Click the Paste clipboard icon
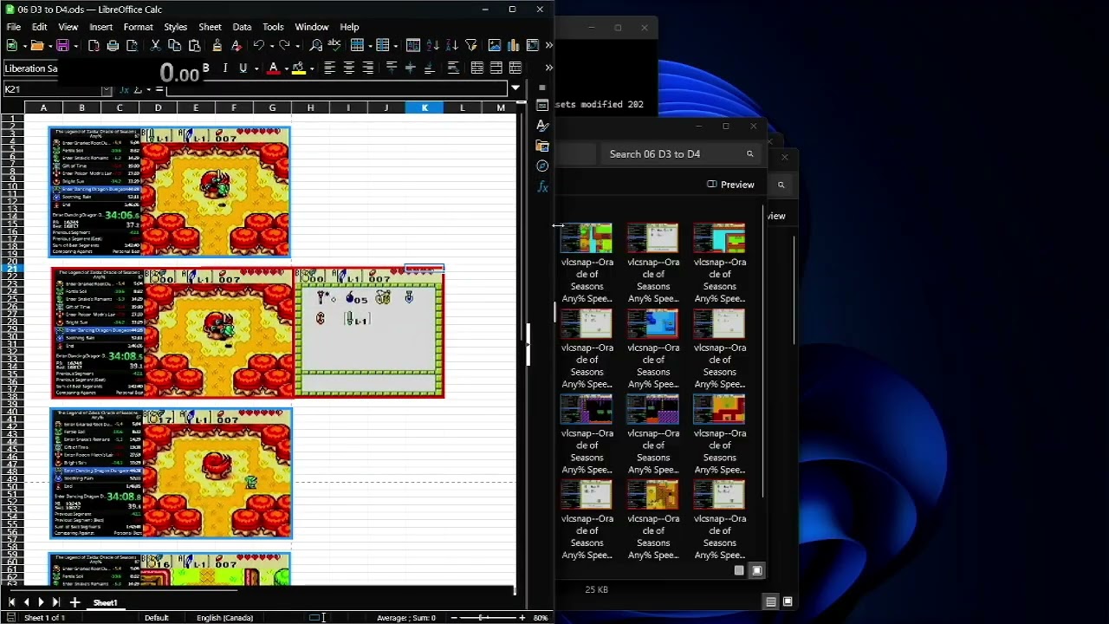The width and height of the screenshot is (1109, 624). (x=194, y=45)
